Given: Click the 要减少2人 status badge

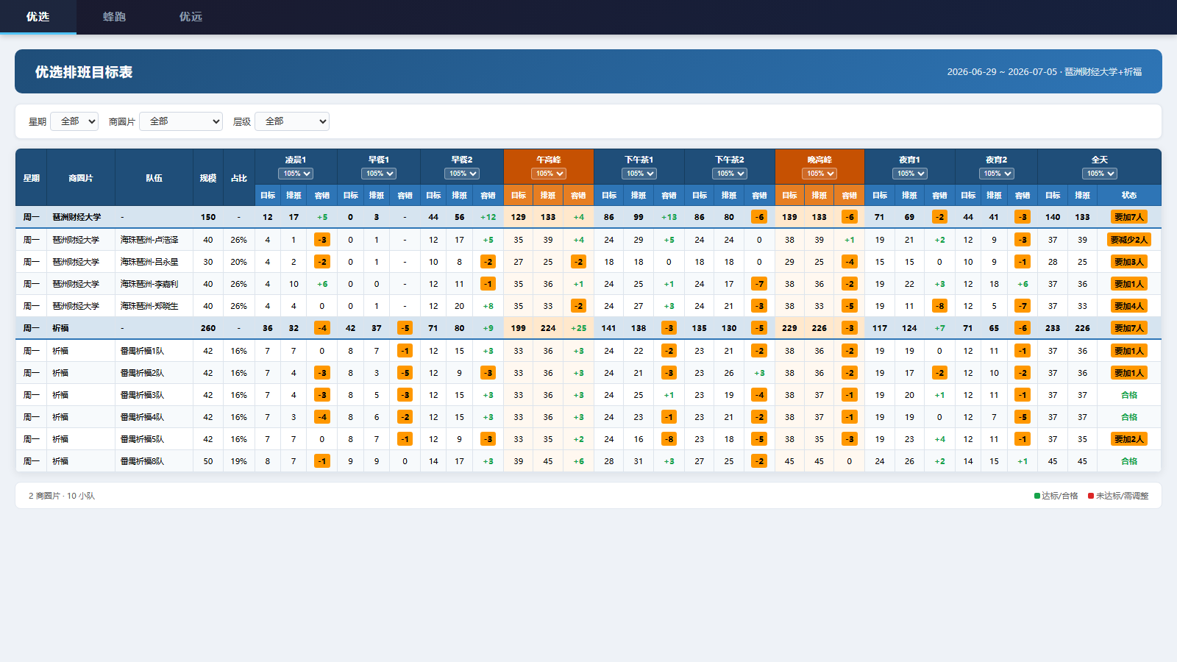Looking at the screenshot, I should click(1129, 240).
